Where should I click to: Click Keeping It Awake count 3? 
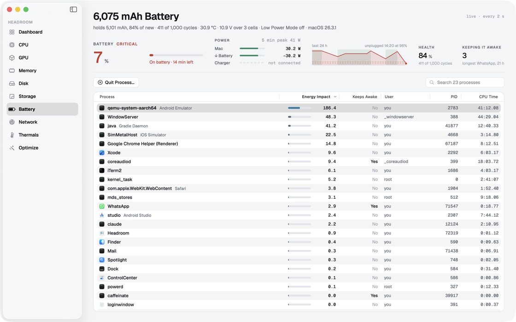464,56
